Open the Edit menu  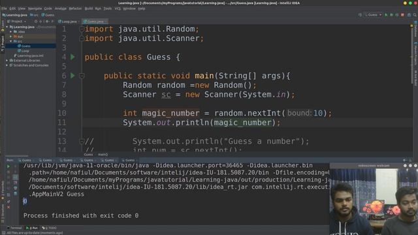[12, 8]
